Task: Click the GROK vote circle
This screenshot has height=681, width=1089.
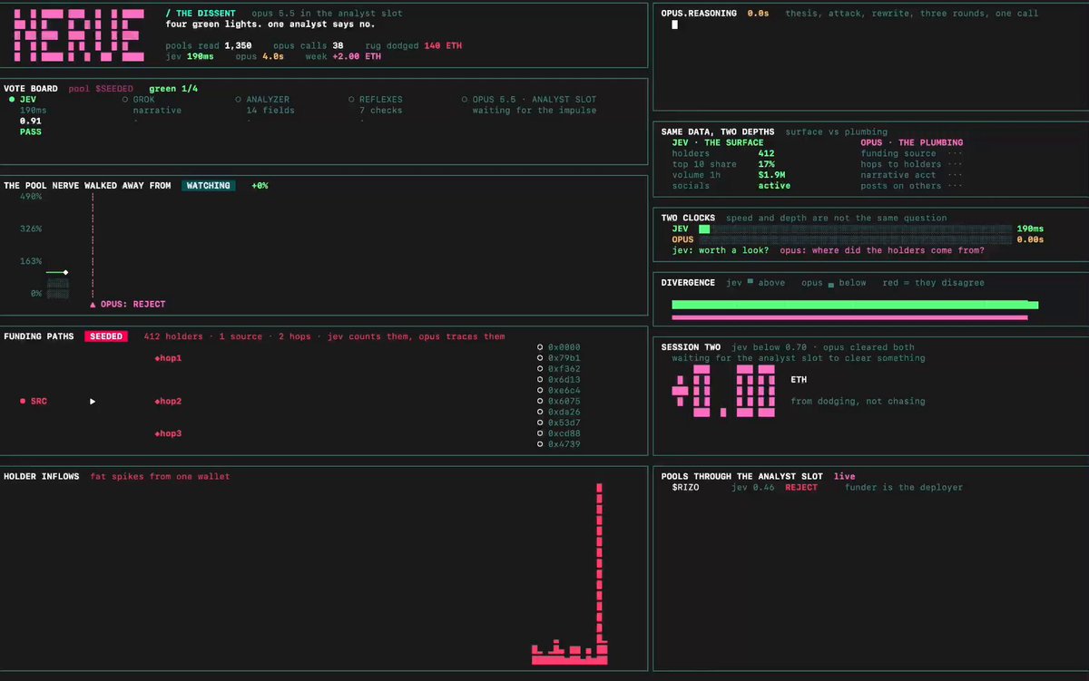Action: point(124,99)
